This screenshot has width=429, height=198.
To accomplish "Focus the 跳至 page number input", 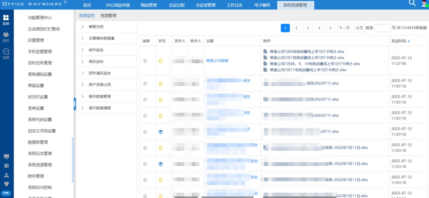I will click(x=383, y=28).
